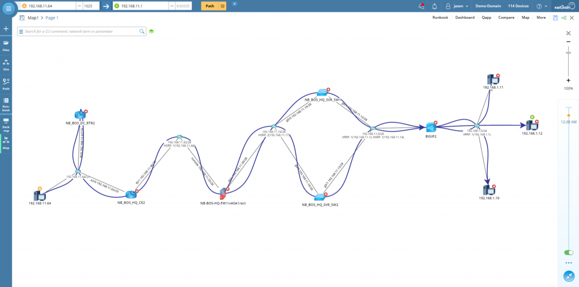Click the source port field 1025
579x287 pixels.
[91, 6]
